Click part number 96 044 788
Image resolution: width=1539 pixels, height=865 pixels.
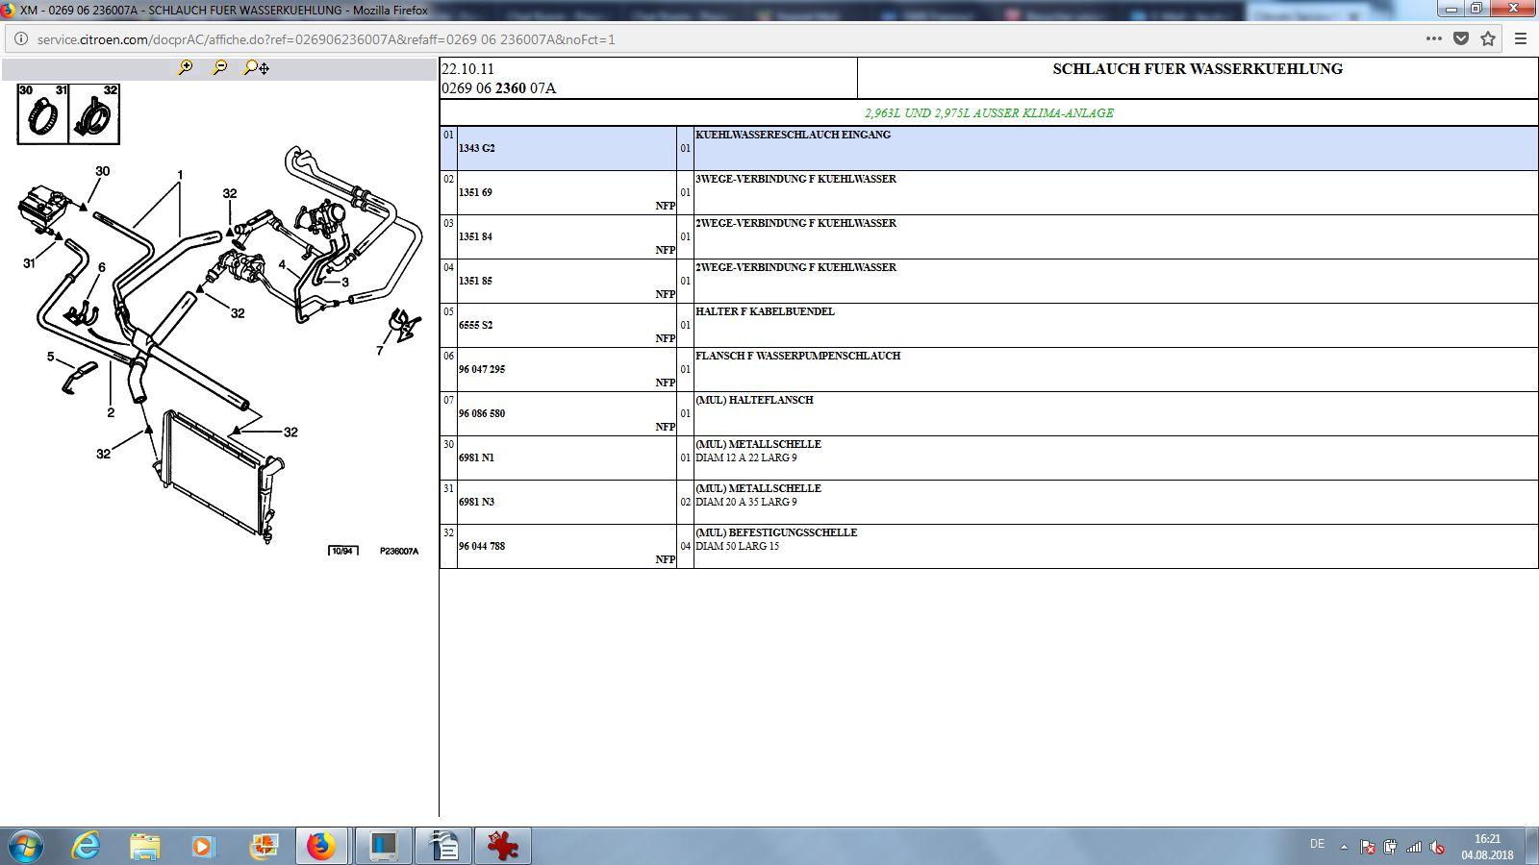coord(482,546)
